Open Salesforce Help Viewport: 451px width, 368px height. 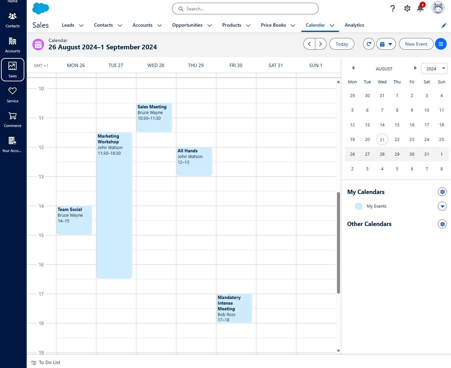pos(393,8)
